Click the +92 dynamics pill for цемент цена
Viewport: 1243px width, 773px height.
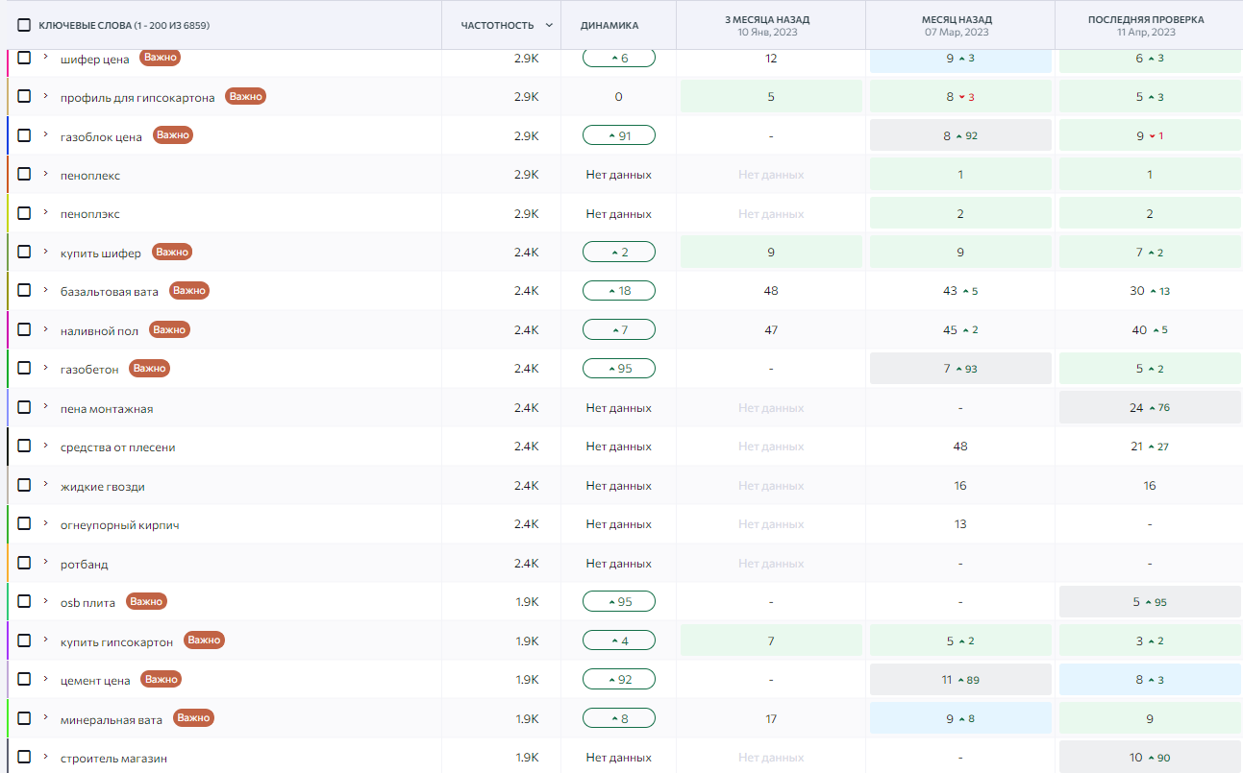click(x=619, y=679)
